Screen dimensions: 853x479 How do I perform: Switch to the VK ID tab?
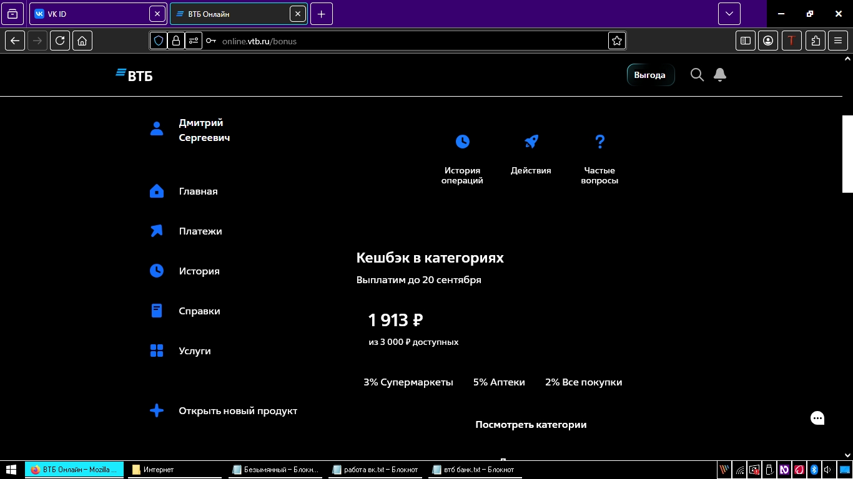coord(87,13)
